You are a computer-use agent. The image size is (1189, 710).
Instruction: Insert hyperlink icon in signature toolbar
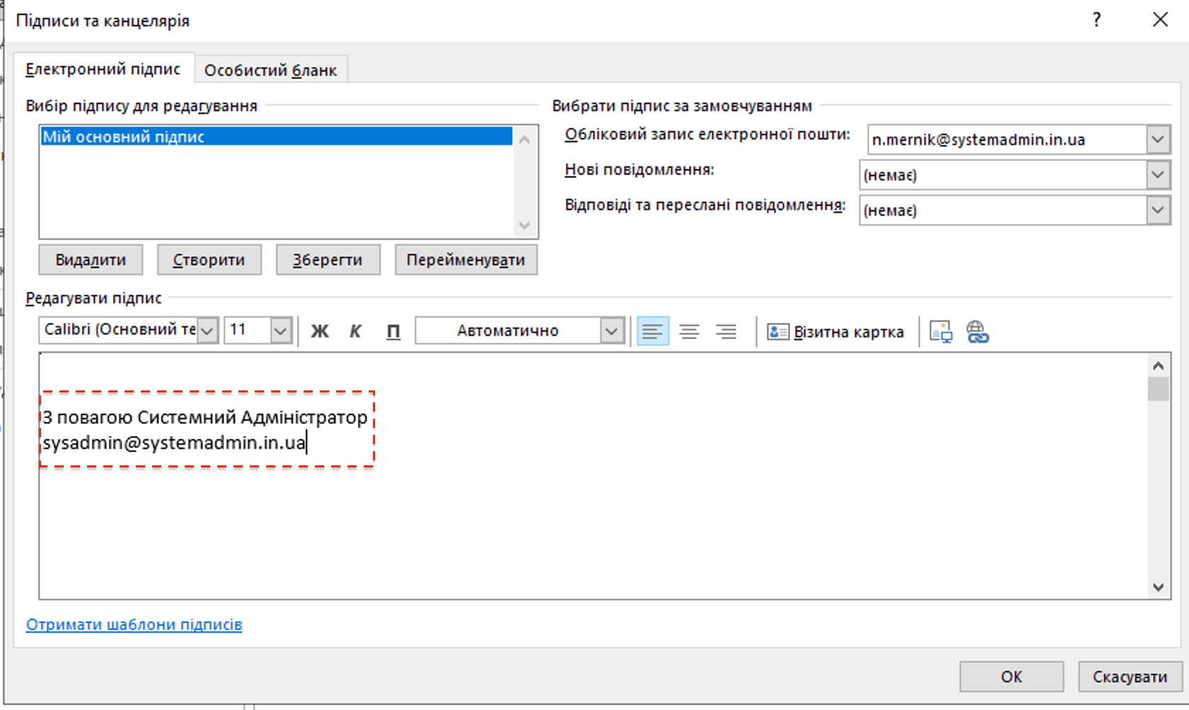click(x=977, y=331)
